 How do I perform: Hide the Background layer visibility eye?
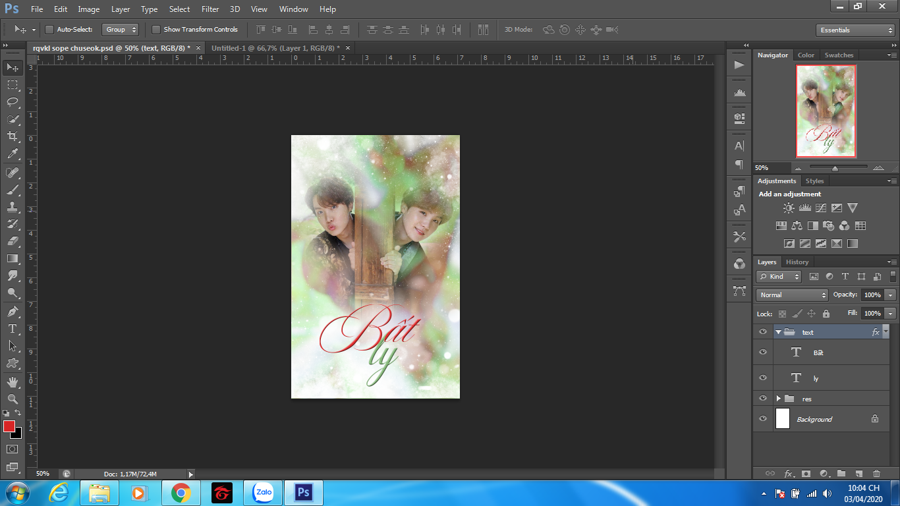[763, 419]
